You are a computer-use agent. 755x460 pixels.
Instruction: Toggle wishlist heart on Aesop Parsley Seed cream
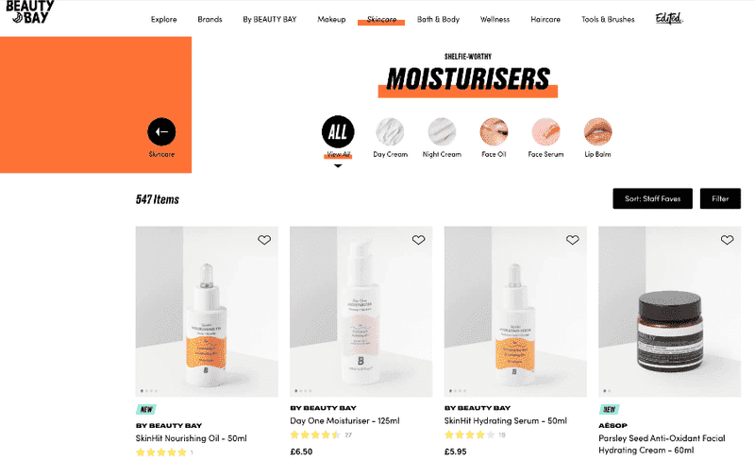tap(727, 240)
